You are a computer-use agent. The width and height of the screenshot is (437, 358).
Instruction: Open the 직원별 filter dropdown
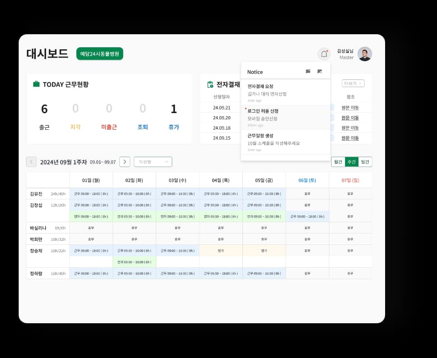153,162
